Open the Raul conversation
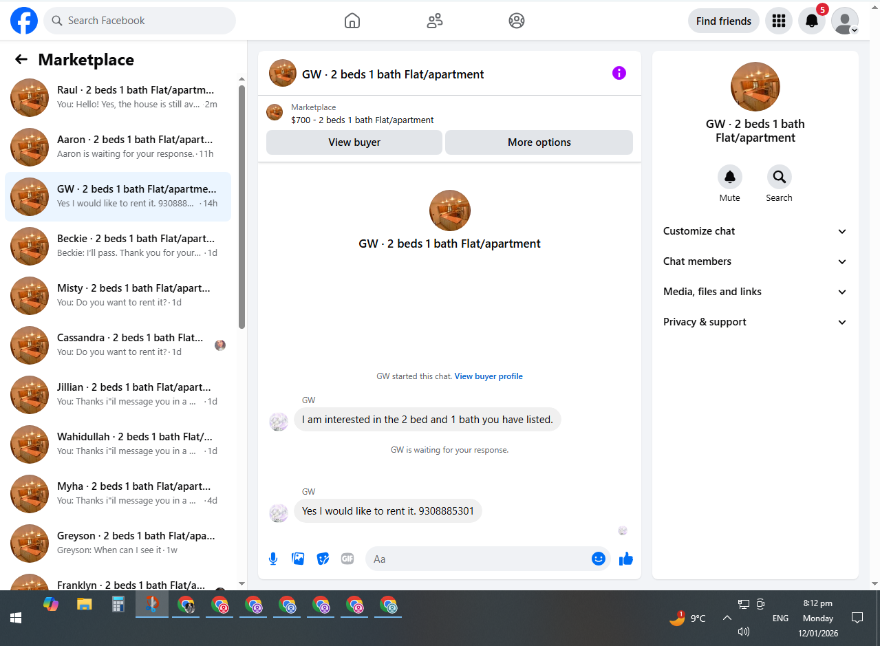The image size is (880, 646). point(118,98)
